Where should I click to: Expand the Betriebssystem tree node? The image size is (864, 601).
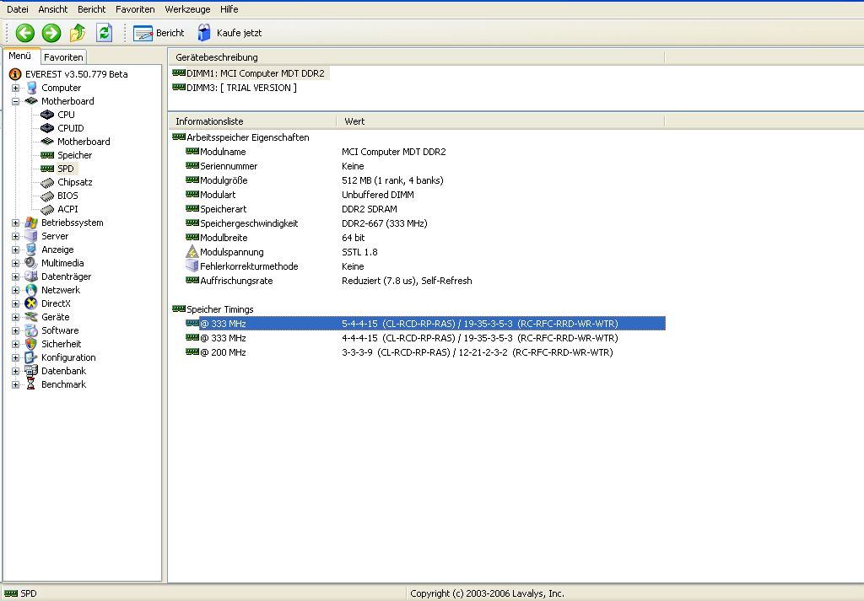[x=15, y=223]
